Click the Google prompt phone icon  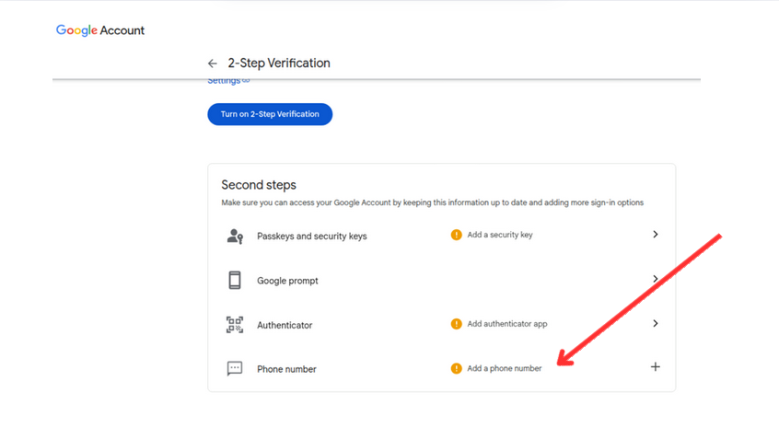[235, 281]
